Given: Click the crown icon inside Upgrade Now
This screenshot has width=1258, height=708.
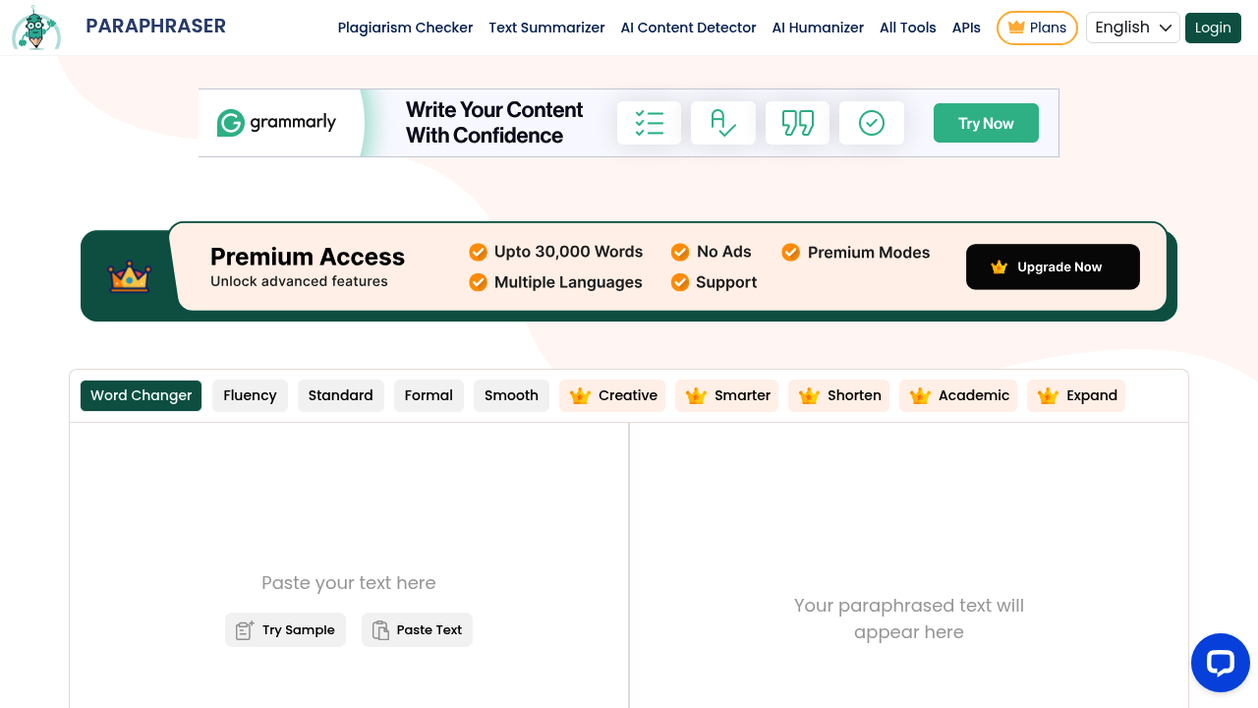Looking at the screenshot, I should point(1000,266).
